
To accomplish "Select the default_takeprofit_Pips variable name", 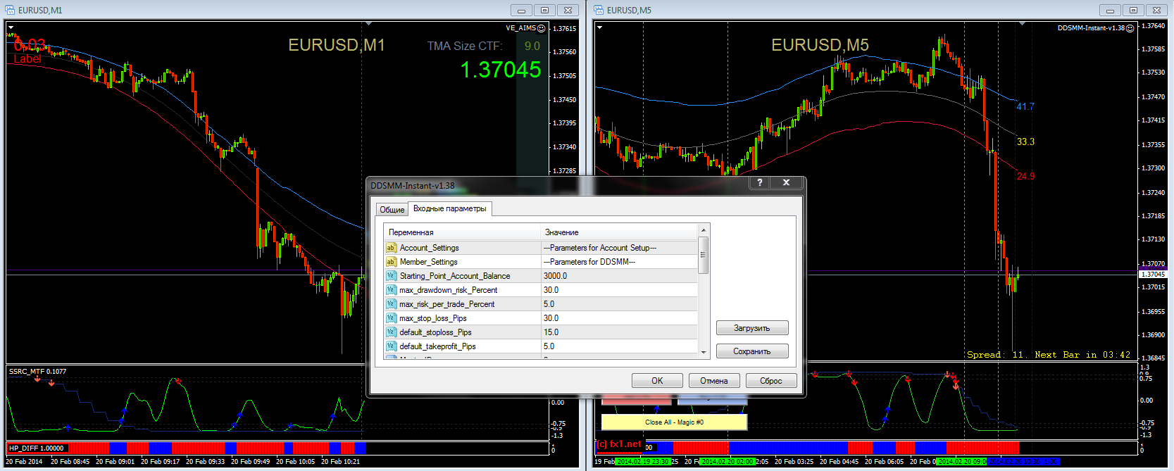I will pos(437,346).
